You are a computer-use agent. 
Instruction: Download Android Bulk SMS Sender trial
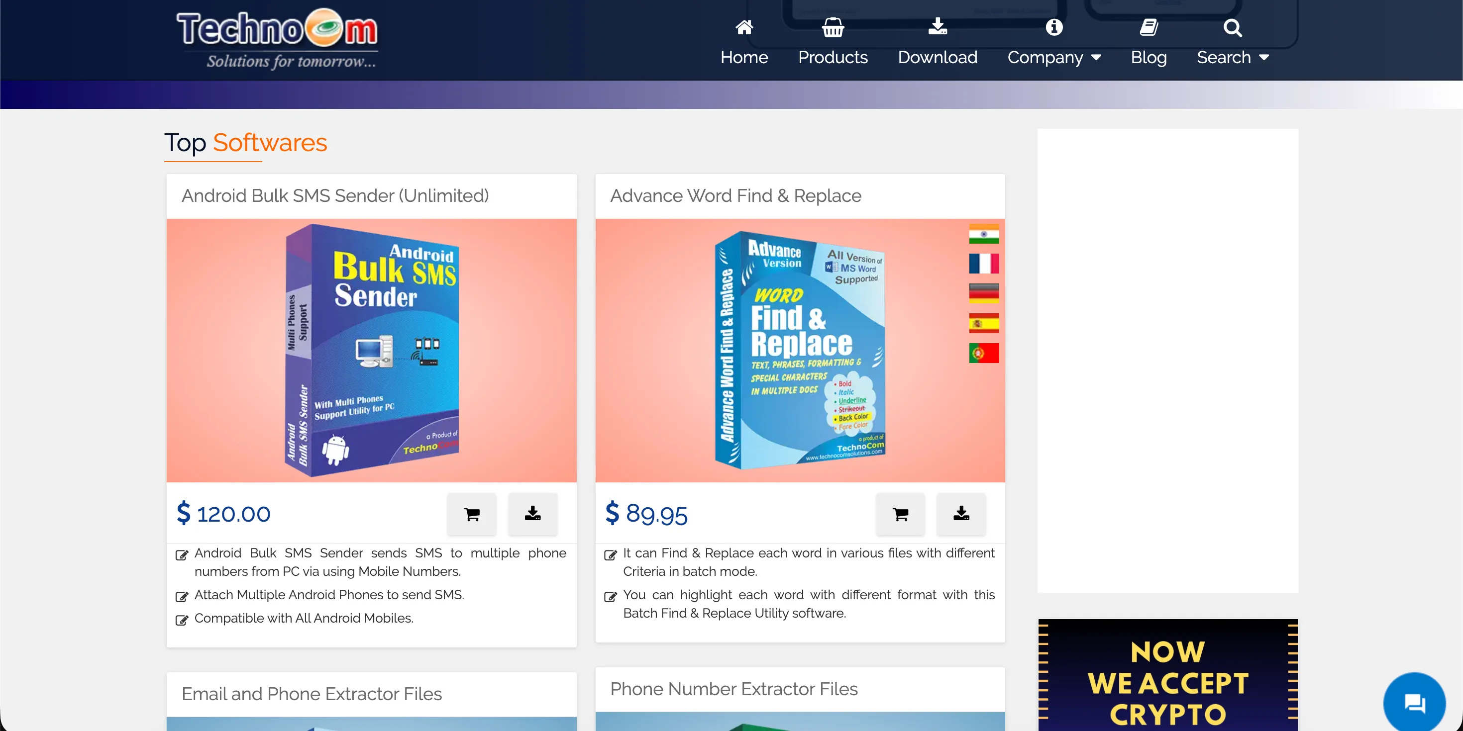(x=533, y=514)
